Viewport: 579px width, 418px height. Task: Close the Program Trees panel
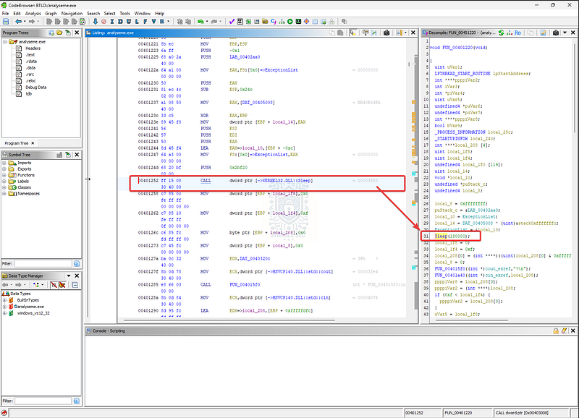tap(77, 33)
